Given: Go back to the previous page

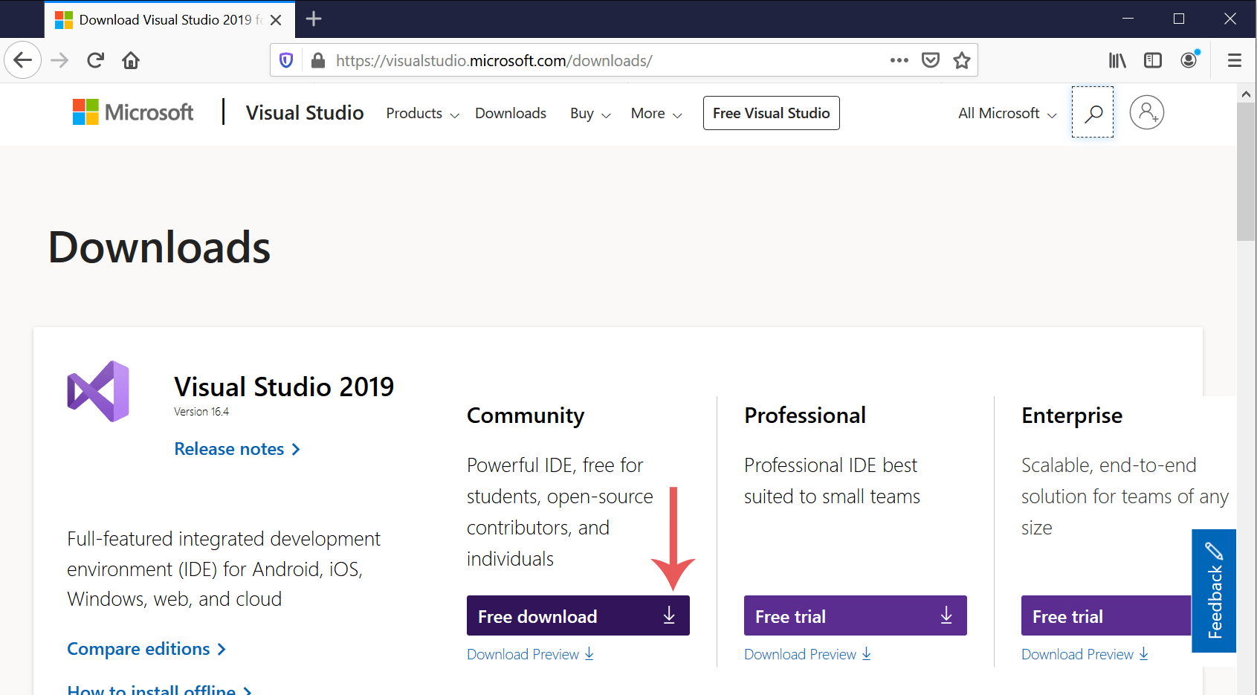Looking at the screenshot, I should [x=23, y=60].
